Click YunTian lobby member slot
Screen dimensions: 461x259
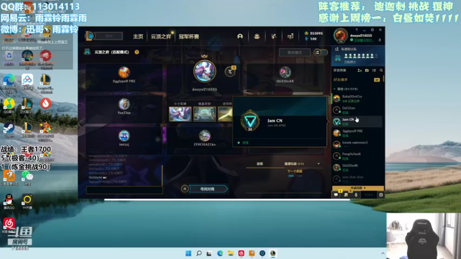[124, 109]
